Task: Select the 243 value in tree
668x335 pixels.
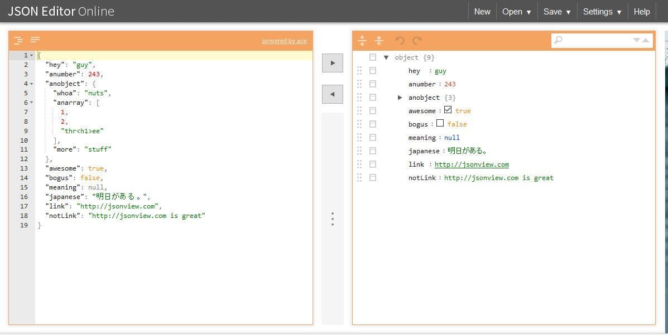Action: [450, 84]
